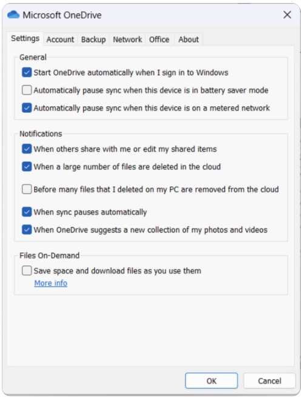Toggle notification when others share with me
This screenshot has height=397, width=302.
click(27, 149)
